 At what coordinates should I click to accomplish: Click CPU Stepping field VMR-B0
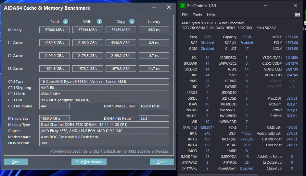point(104,88)
